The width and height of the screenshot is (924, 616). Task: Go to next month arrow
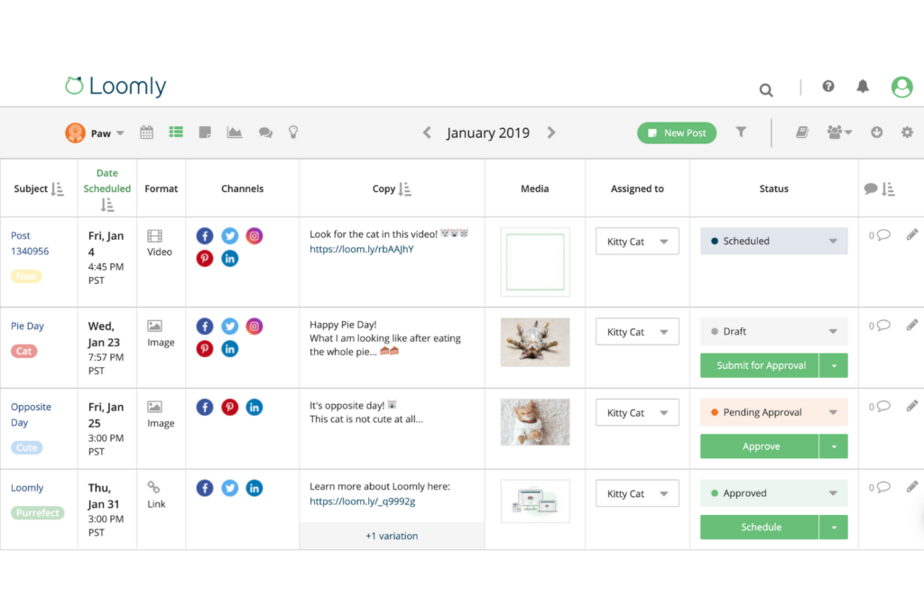[551, 133]
